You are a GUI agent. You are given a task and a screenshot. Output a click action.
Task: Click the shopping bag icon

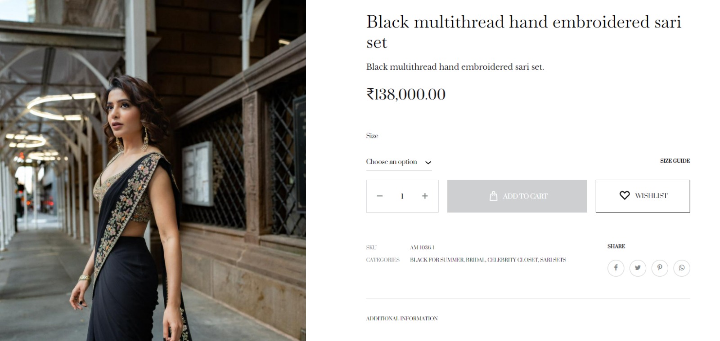pyautogui.click(x=494, y=196)
